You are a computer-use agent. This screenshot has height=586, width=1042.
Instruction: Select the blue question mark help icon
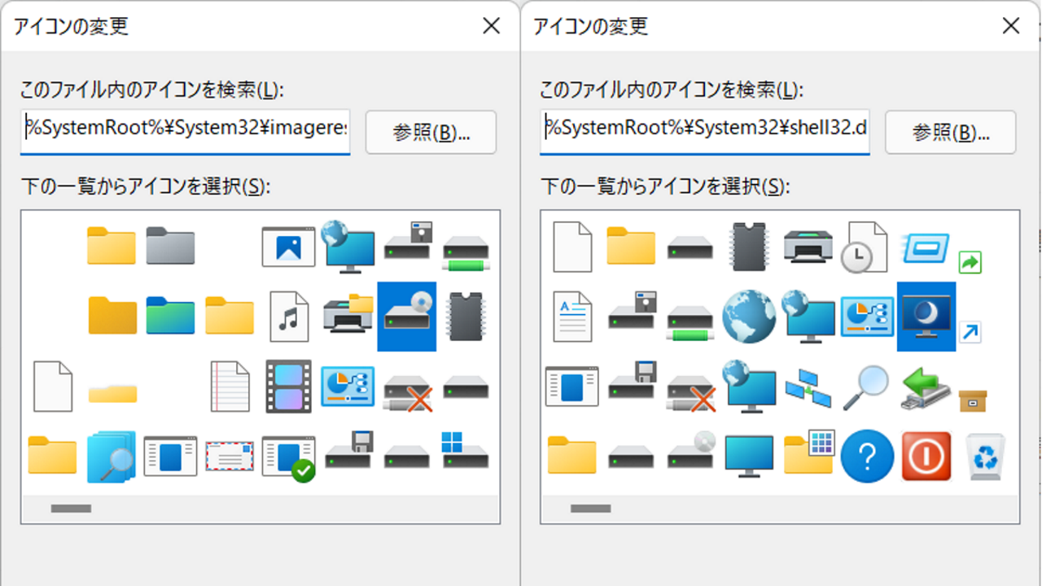867,457
